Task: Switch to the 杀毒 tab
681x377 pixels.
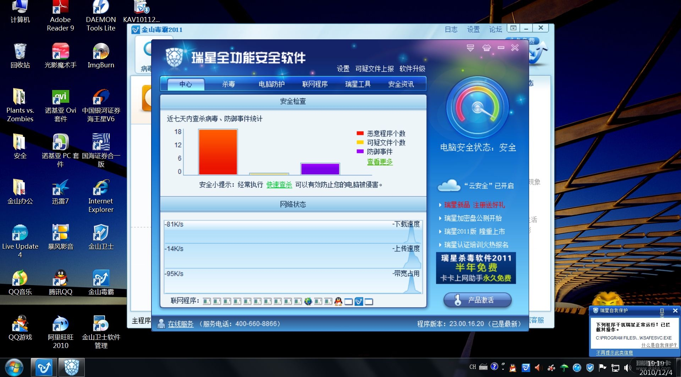Action: click(229, 84)
